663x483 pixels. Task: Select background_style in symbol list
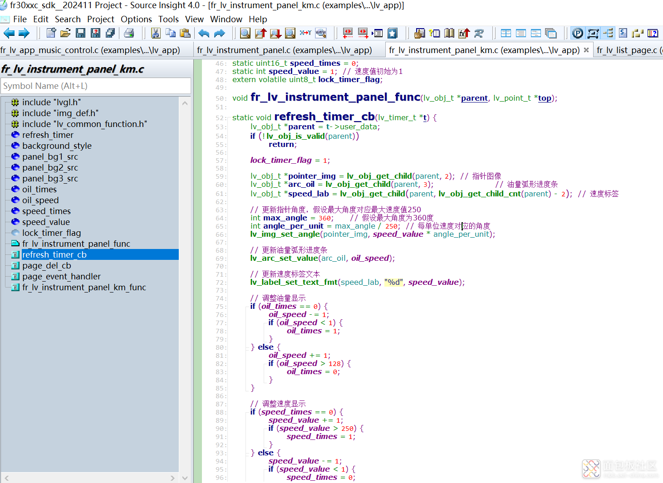click(57, 146)
